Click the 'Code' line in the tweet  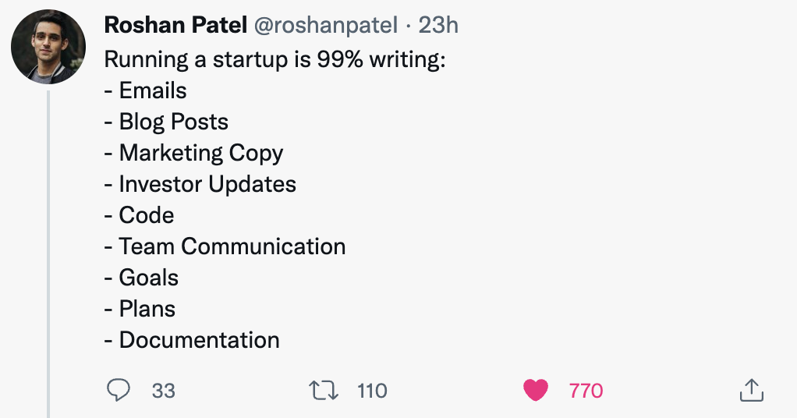click(139, 215)
